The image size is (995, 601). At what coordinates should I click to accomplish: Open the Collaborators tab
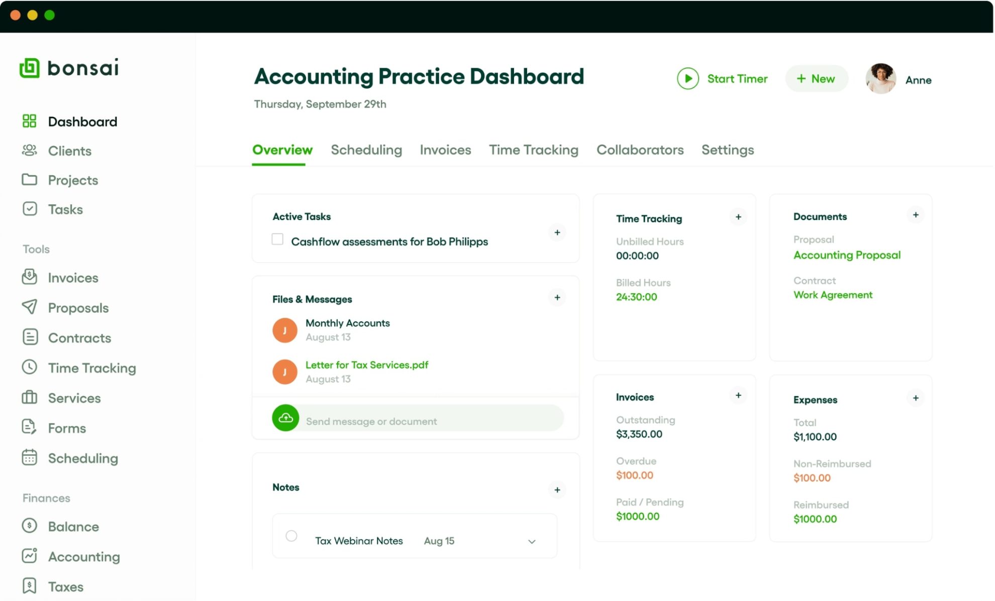point(640,150)
